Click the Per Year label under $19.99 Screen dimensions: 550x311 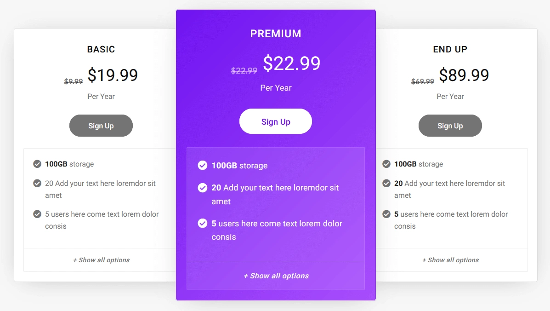pyautogui.click(x=101, y=96)
